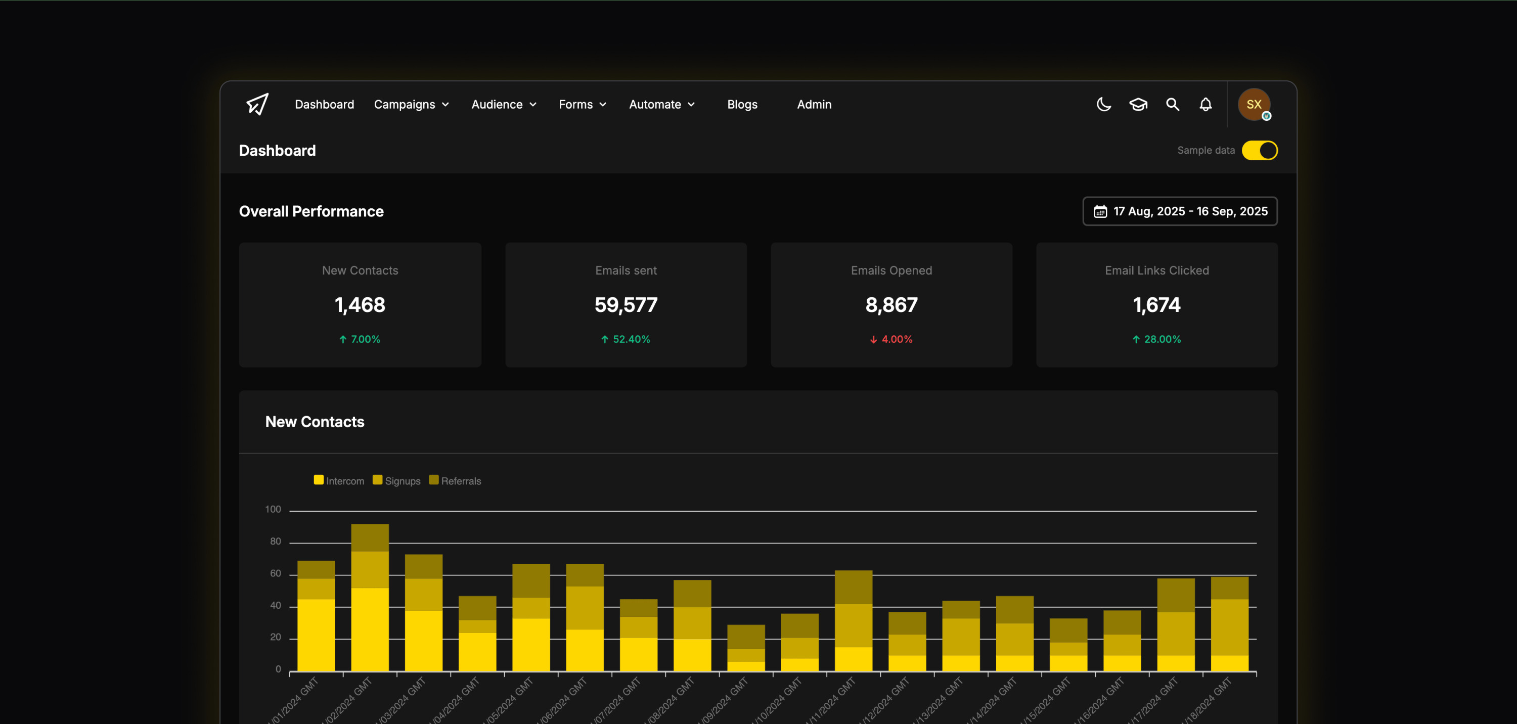Open the SX user avatar menu
This screenshot has width=1517, height=724.
coord(1254,104)
